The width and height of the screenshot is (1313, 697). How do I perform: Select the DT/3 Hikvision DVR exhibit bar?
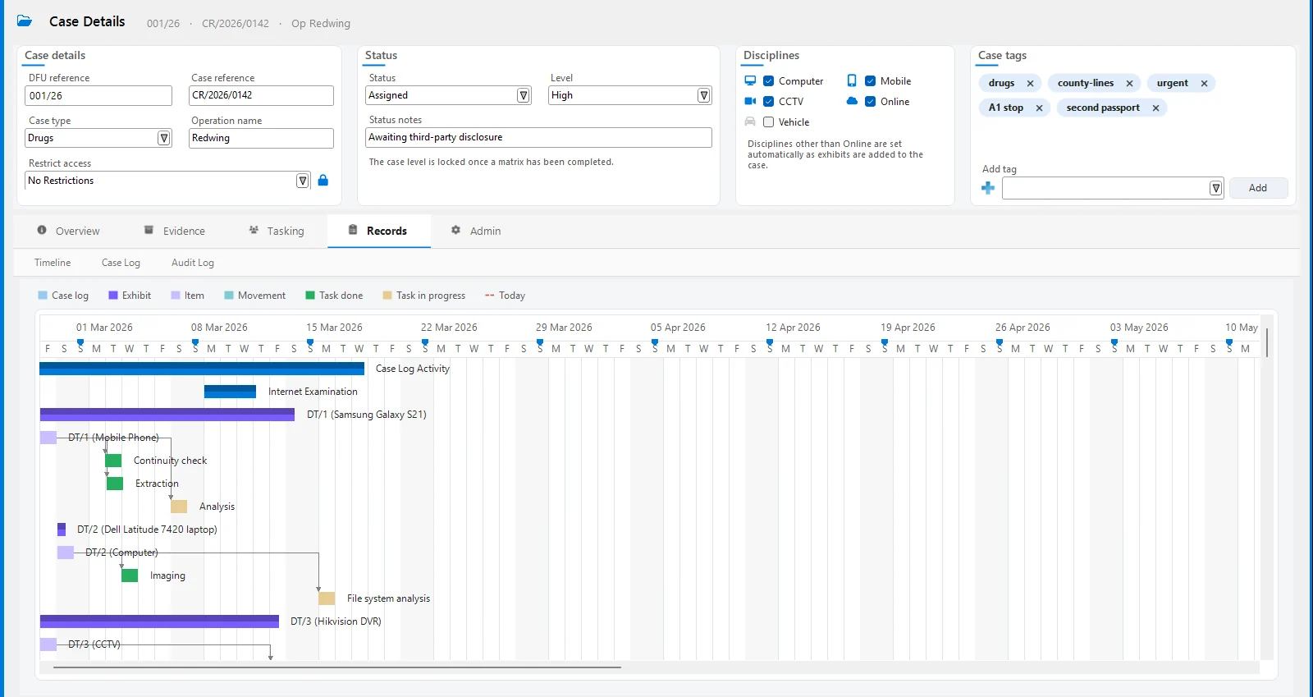159,621
